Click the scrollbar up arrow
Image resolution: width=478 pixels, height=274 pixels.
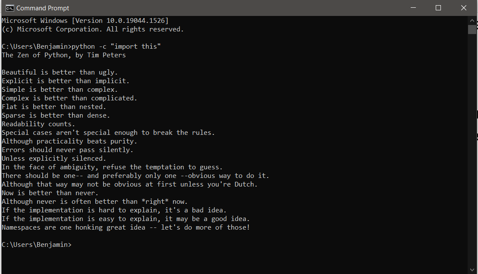tap(472, 20)
